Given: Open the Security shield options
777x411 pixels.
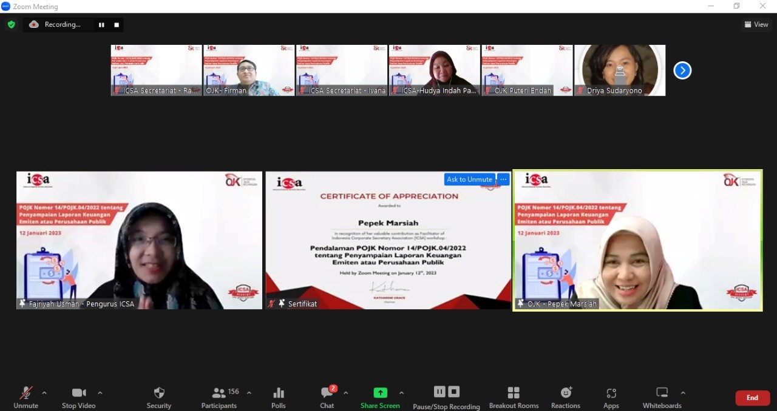Looking at the screenshot, I should pos(159,397).
